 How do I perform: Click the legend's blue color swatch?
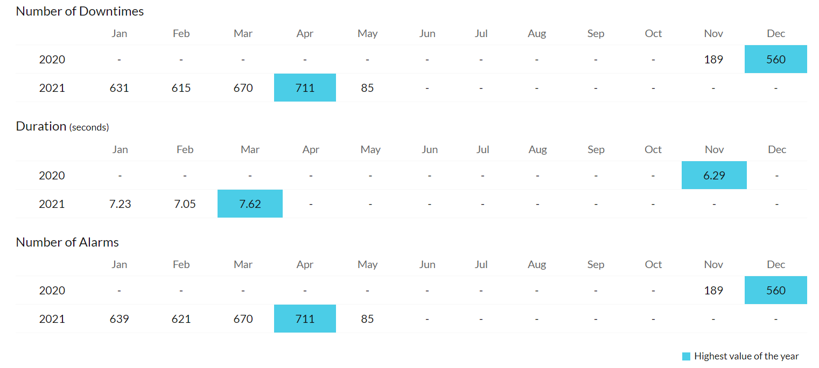686,356
